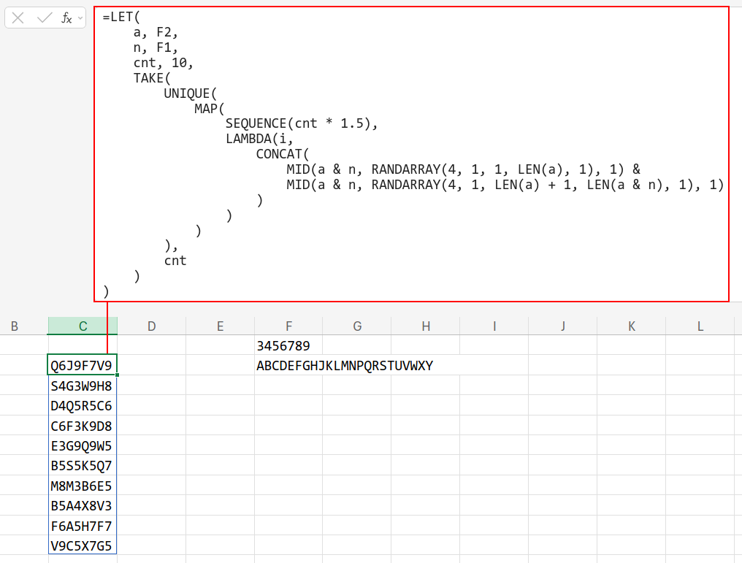742x563 pixels.
Task: Expand the dropdown arrow beside fx
Action: coord(80,18)
